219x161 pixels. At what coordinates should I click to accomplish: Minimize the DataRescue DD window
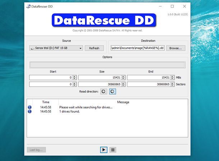pos(160,6)
